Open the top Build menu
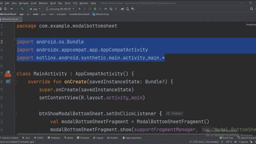 pyautogui.click(x=53, y=3)
